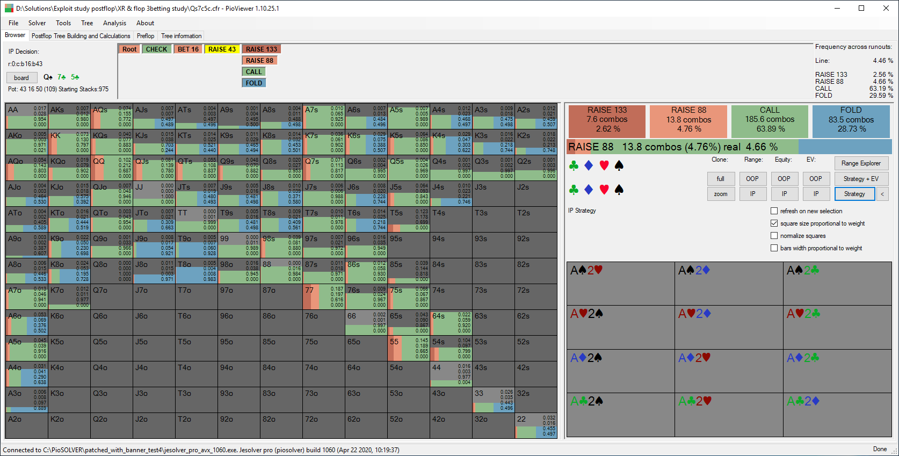Select the AKs cell in the hand matrix
The image size is (899, 456).
69,116
